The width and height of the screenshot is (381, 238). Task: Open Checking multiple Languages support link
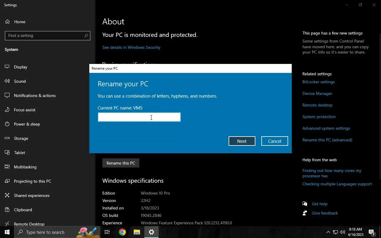coord(337,184)
